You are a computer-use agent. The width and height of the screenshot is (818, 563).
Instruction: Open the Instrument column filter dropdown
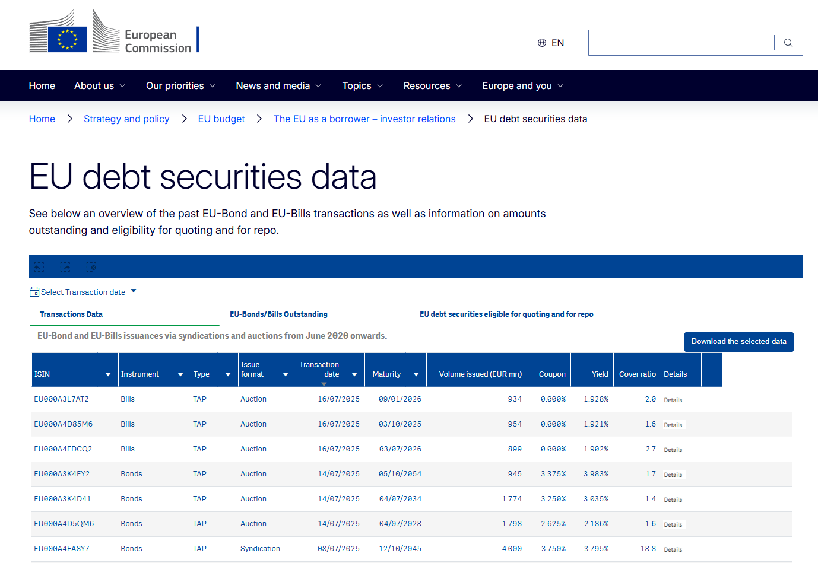(x=180, y=374)
